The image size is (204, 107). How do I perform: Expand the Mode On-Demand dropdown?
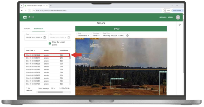coord(83,35)
